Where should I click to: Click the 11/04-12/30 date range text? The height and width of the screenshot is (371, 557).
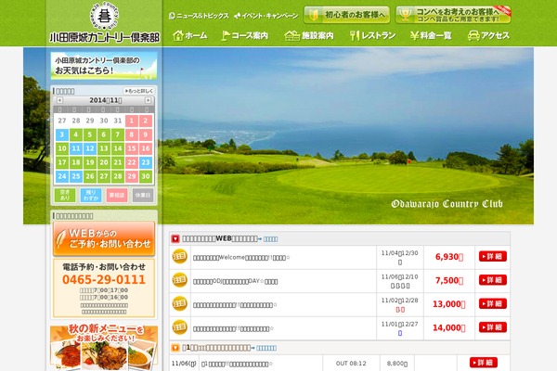pyautogui.click(x=399, y=253)
